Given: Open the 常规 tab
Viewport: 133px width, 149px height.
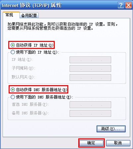Looking at the screenshot, I should pos(9,15).
